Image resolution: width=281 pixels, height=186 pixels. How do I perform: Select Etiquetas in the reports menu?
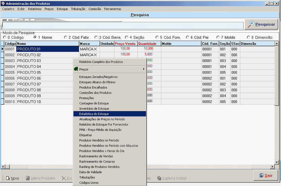(86, 135)
